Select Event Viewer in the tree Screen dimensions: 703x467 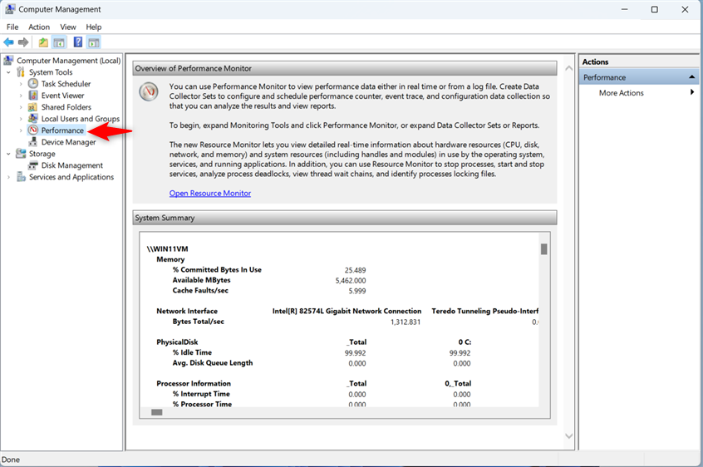click(63, 96)
